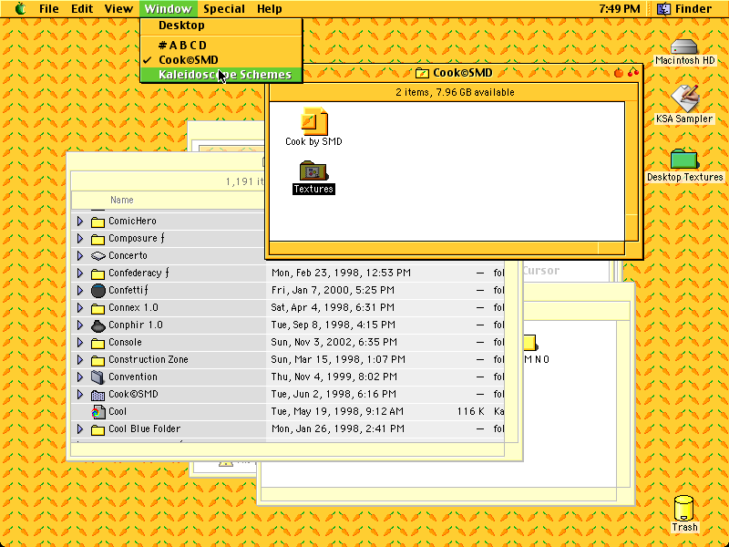The width and height of the screenshot is (729, 547).
Task: Click the Cool file name in list
Action: click(118, 412)
